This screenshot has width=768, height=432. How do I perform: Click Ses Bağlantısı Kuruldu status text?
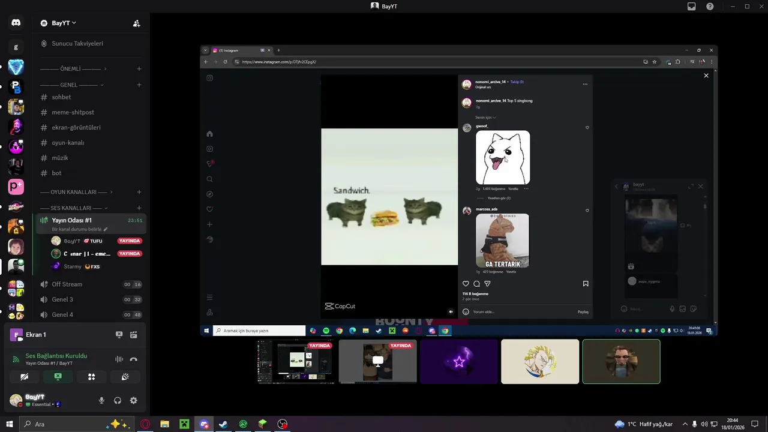(x=56, y=356)
